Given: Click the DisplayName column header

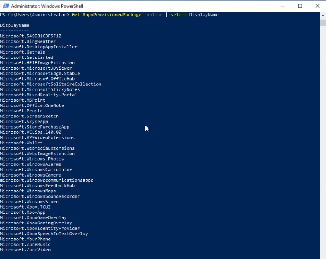Looking at the screenshot, I should 15,25.
